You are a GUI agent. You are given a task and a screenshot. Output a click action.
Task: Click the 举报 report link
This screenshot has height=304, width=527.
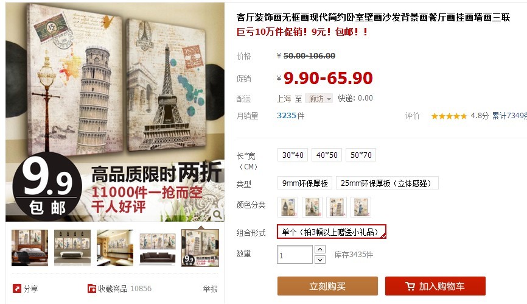click(210, 289)
